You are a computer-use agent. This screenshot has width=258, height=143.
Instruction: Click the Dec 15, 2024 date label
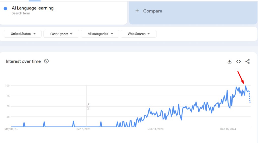(228, 129)
